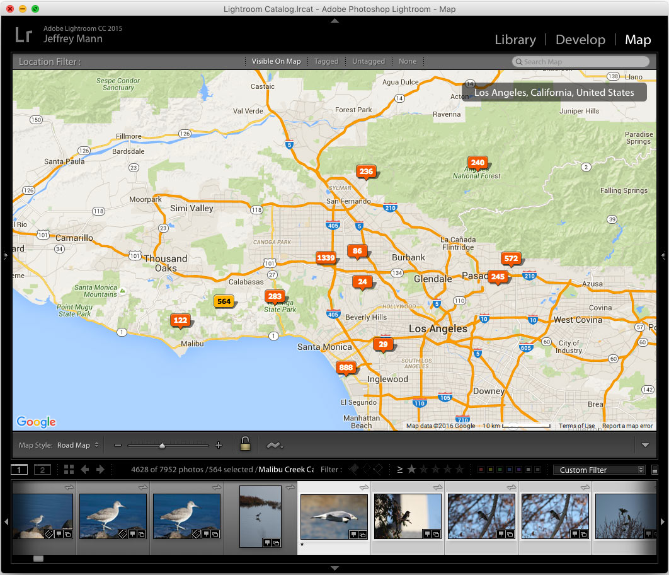This screenshot has width=669, height=575.
Task: Go forward to next source arrow
Action: (x=100, y=470)
